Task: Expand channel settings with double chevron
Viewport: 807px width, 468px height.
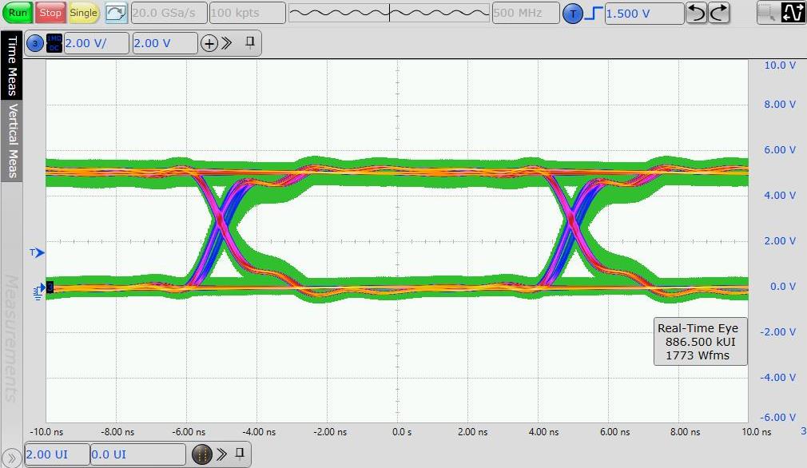Action: pyautogui.click(x=227, y=43)
